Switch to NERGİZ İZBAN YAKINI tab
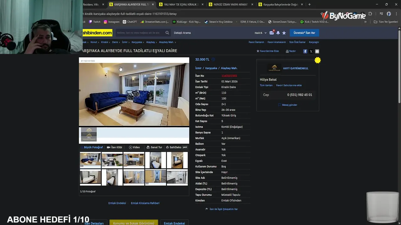This screenshot has height=225, width=401. tap(231, 4)
